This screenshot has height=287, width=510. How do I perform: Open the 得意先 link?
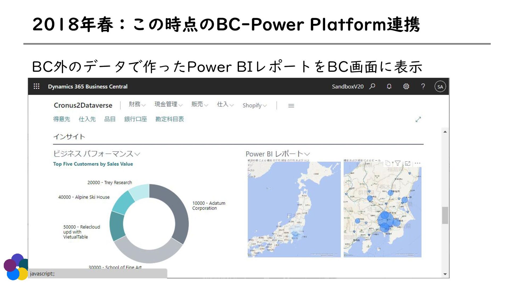coord(62,119)
